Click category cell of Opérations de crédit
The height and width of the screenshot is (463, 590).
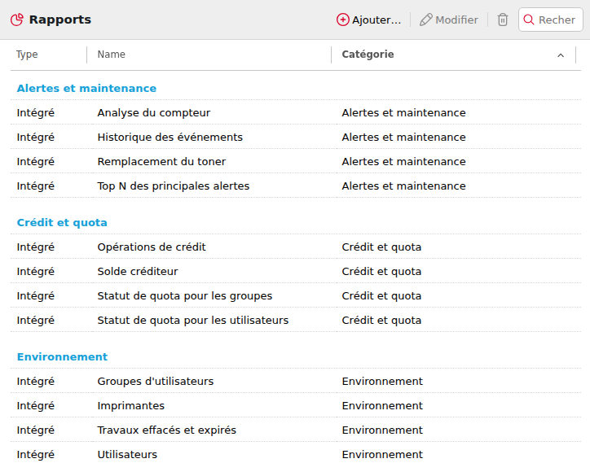coord(381,247)
